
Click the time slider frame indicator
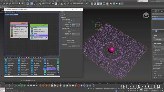point(28,81)
